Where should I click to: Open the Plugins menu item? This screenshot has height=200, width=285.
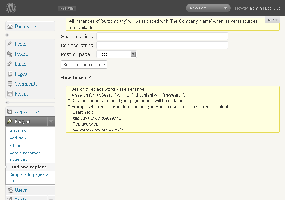[22, 121]
